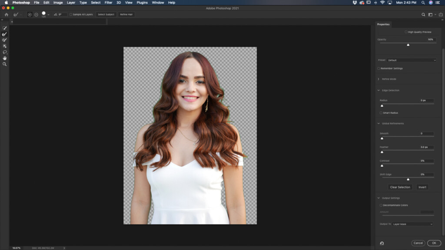The height and width of the screenshot is (250, 445).
Task: Click the Opacity slider handle
Action: 408,45
